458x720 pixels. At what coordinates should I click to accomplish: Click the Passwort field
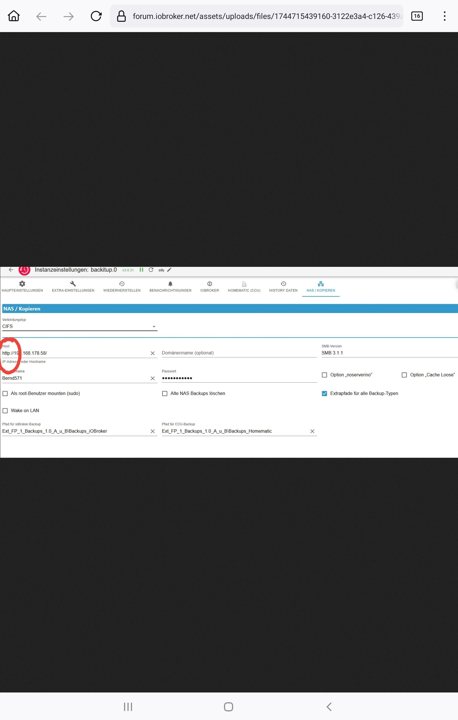[239, 378]
